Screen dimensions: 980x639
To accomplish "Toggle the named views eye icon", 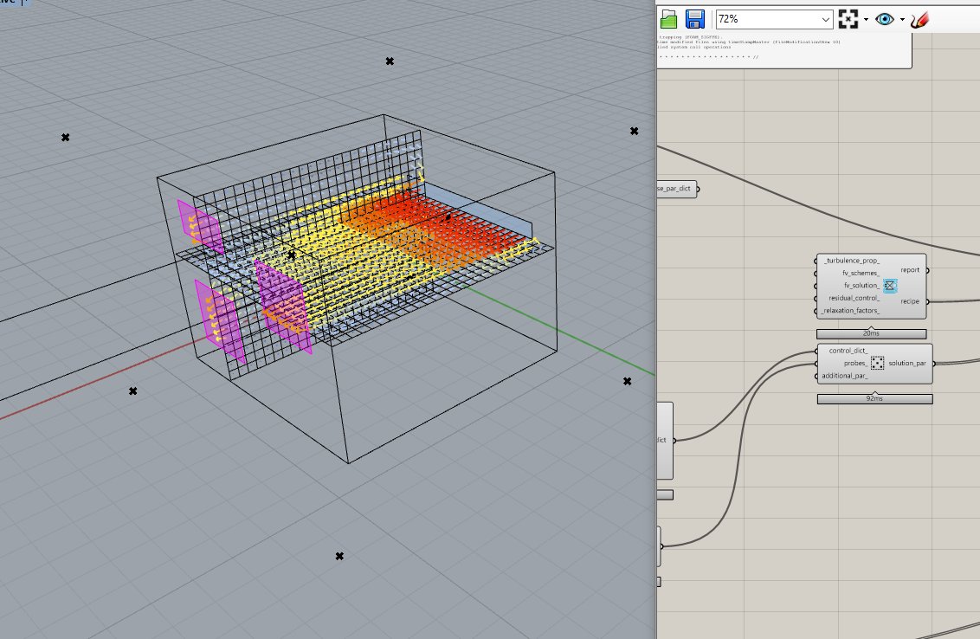I will pos(885,19).
